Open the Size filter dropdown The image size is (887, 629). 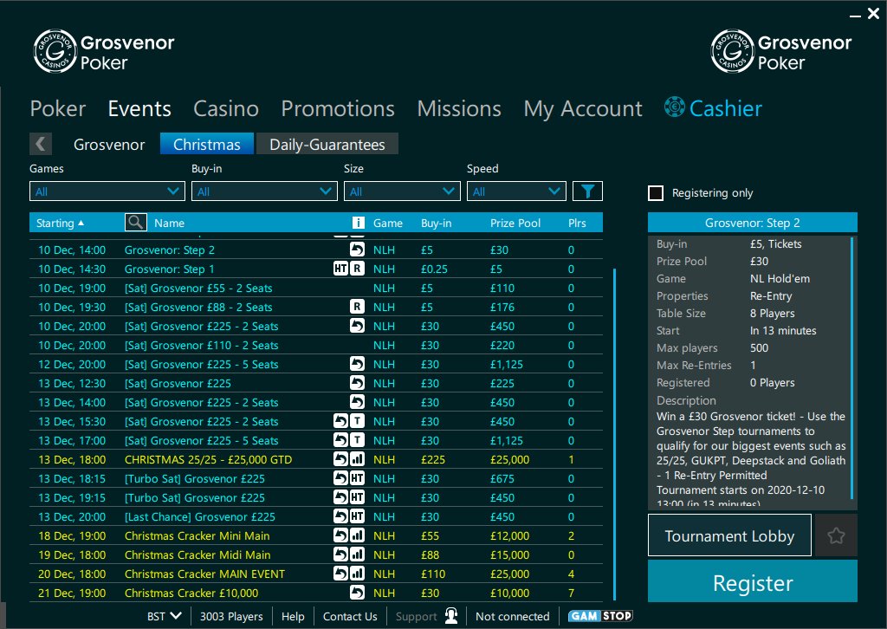[x=402, y=191]
